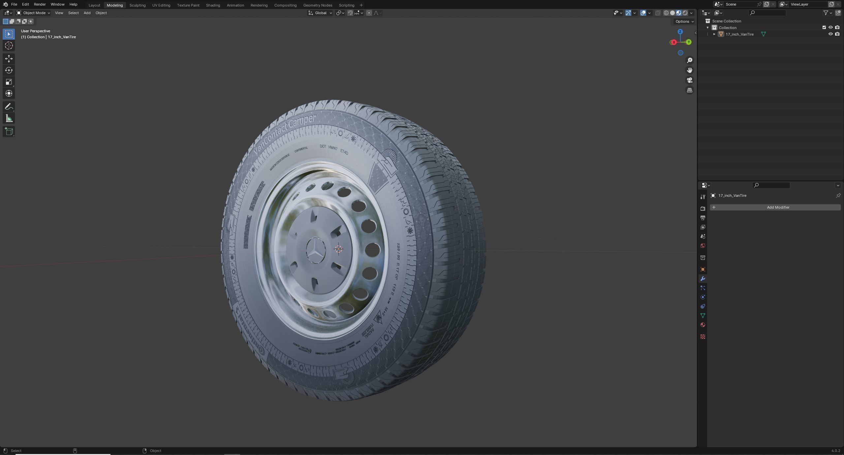Open the View Layer properties tab

point(703,227)
